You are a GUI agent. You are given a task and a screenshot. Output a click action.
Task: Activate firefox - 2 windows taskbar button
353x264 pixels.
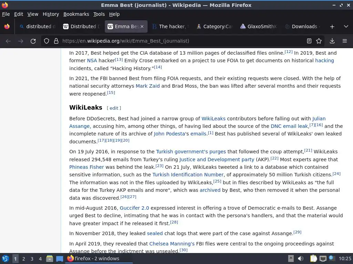(99, 258)
